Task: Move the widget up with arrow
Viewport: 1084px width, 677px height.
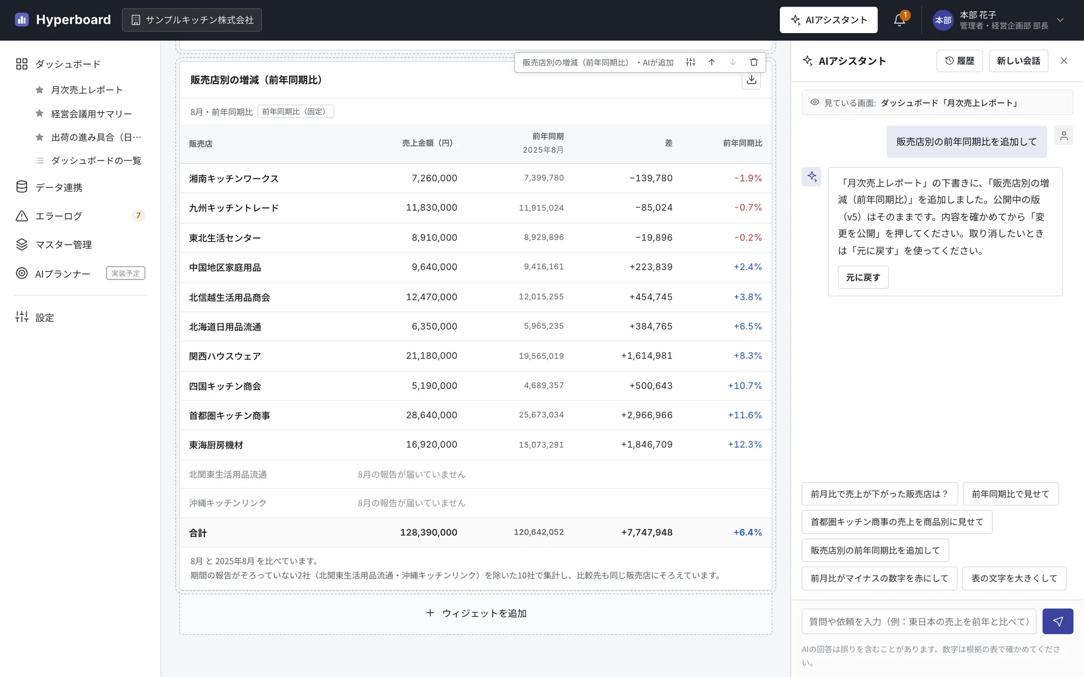Action: tap(712, 62)
